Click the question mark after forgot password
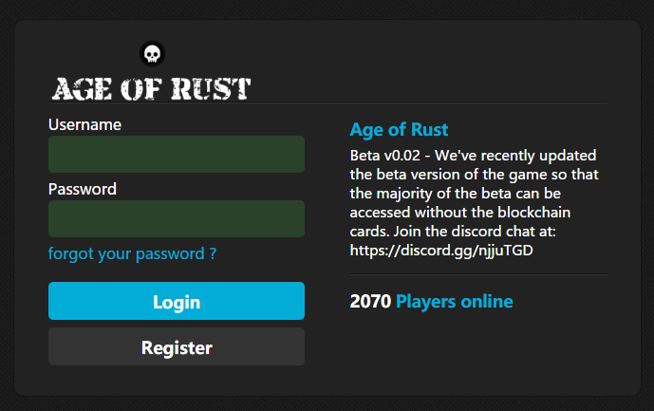Viewport: 654px width, 411px height. [213, 254]
